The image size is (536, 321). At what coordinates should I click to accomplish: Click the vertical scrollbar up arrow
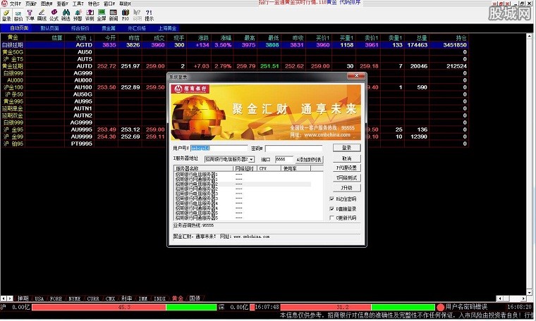530,36
